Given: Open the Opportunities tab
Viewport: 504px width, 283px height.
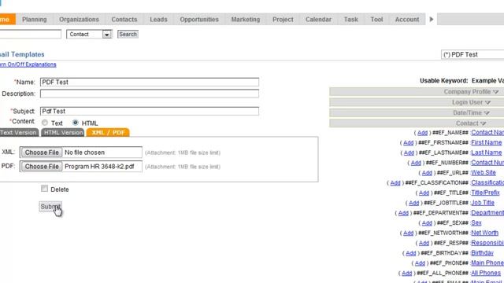Looking at the screenshot, I should point(199,19).
